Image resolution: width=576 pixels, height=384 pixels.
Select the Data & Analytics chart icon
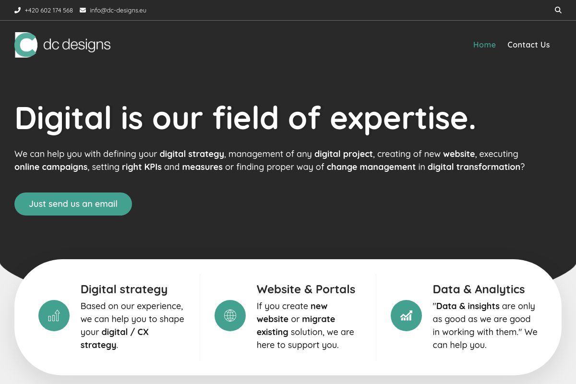(406, 316)
